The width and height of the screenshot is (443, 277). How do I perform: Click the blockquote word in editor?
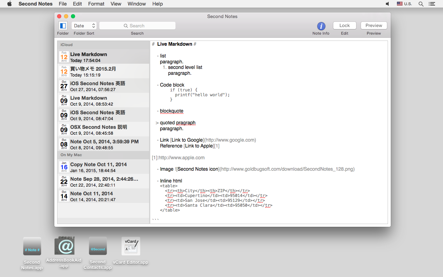[x=172, y=111]
